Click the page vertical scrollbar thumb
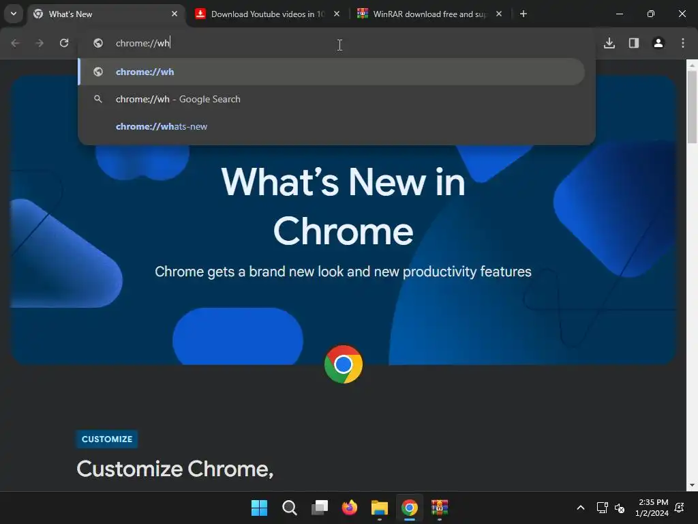The image size is (698, 524). coord(692,107)
